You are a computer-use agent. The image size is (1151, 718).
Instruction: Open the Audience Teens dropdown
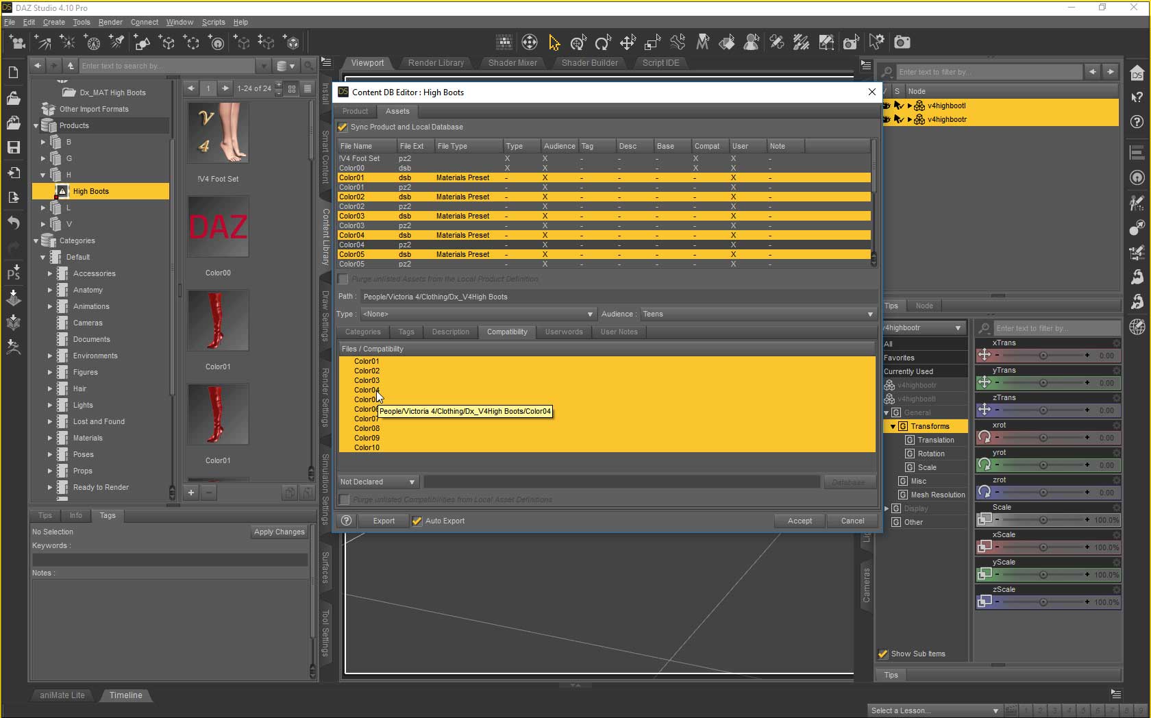click(758, 314)
